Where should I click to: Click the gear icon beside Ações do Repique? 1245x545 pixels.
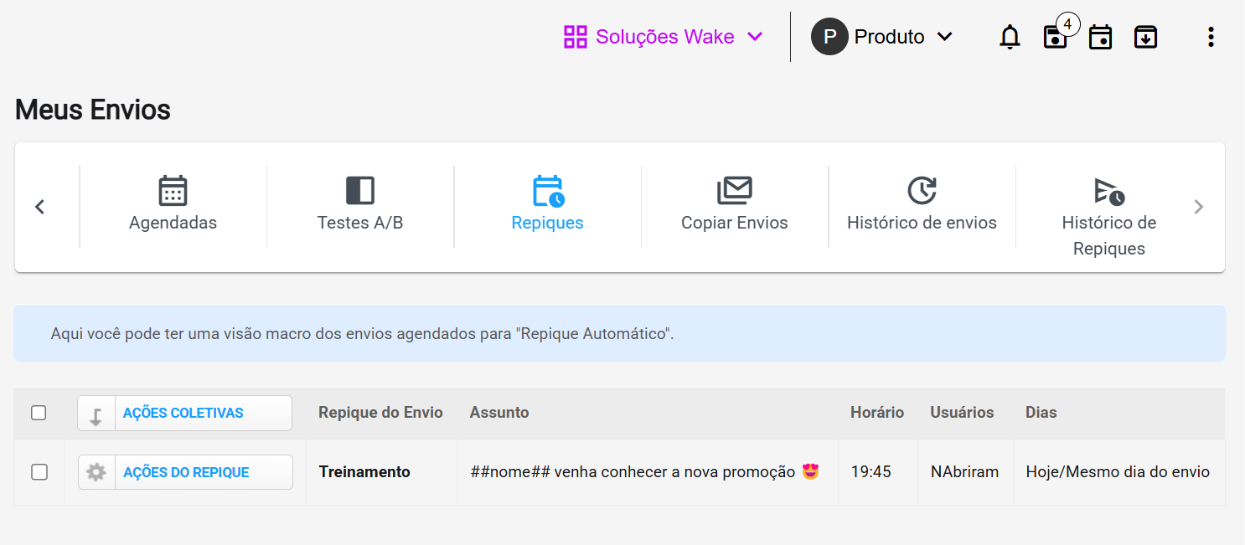point(96,472)
